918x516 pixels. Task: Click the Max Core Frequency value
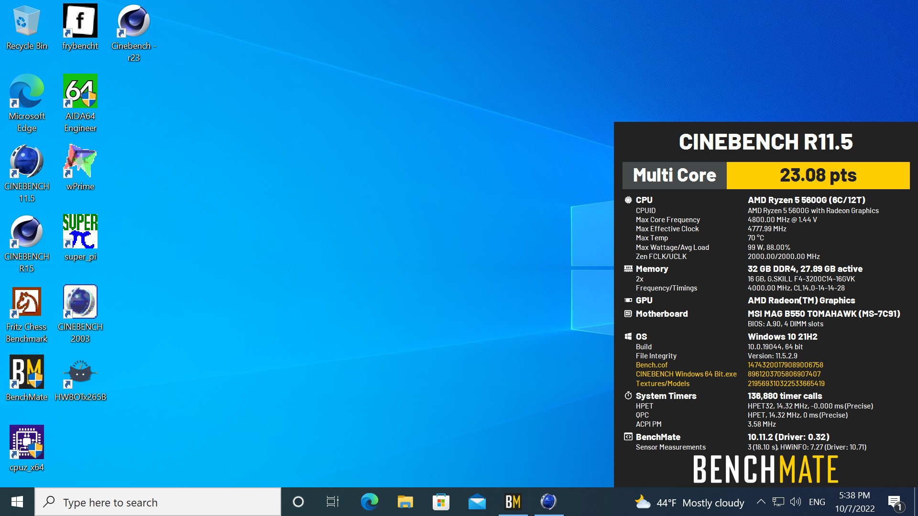coord(782,220)
